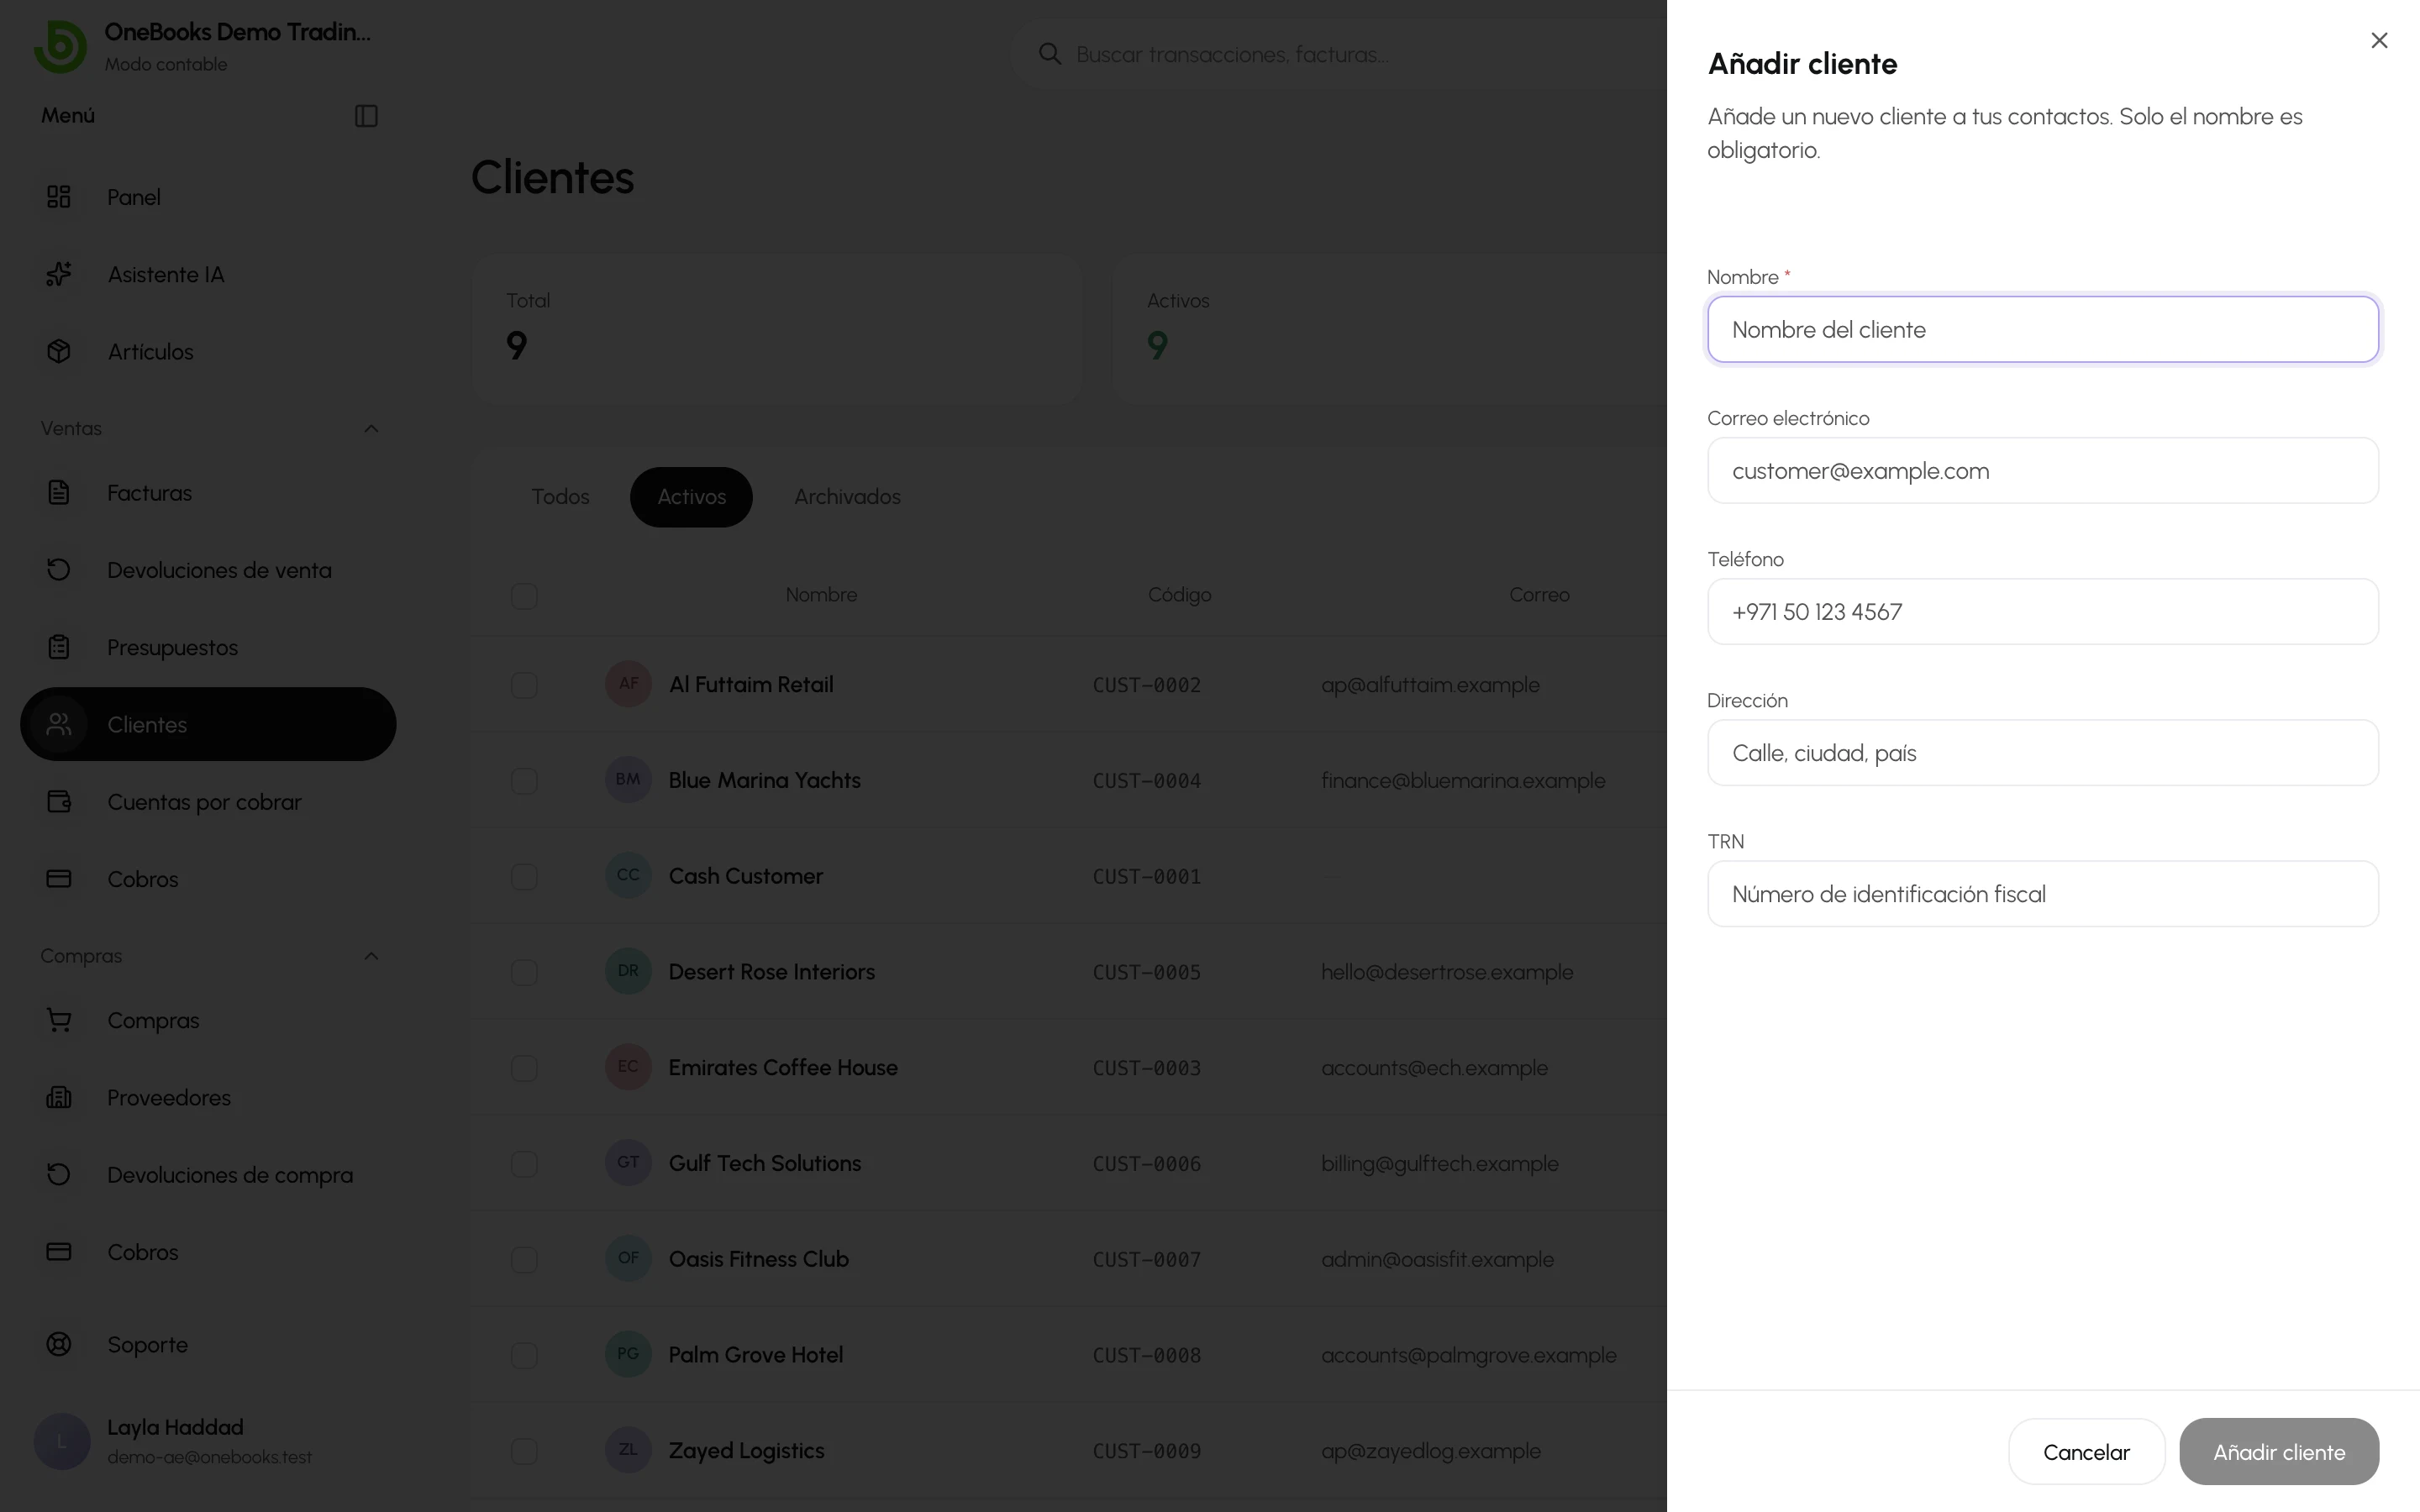2420x1512 pixels.
Task: Check the Al Futtaim Retail row checkbox
Action: pyautogui.click(x=524, y=685)
